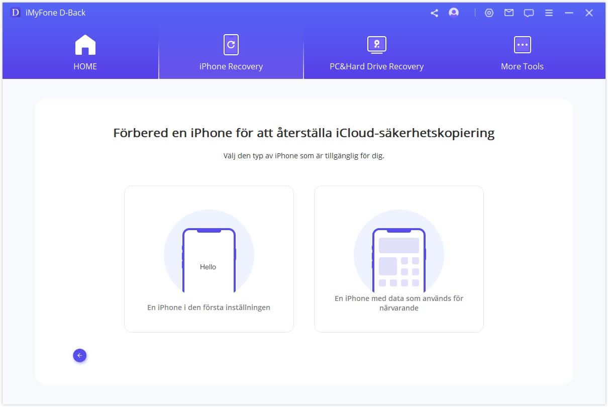Select the 'En iPhone i den första inställningen' card
608x407 pixels.
(209, 259)
